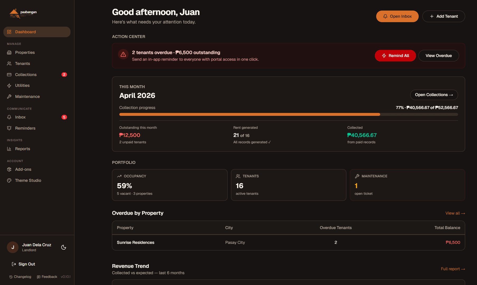Click the Properties building icon
This screenshot has height=285, width=477.
point(9,53)
